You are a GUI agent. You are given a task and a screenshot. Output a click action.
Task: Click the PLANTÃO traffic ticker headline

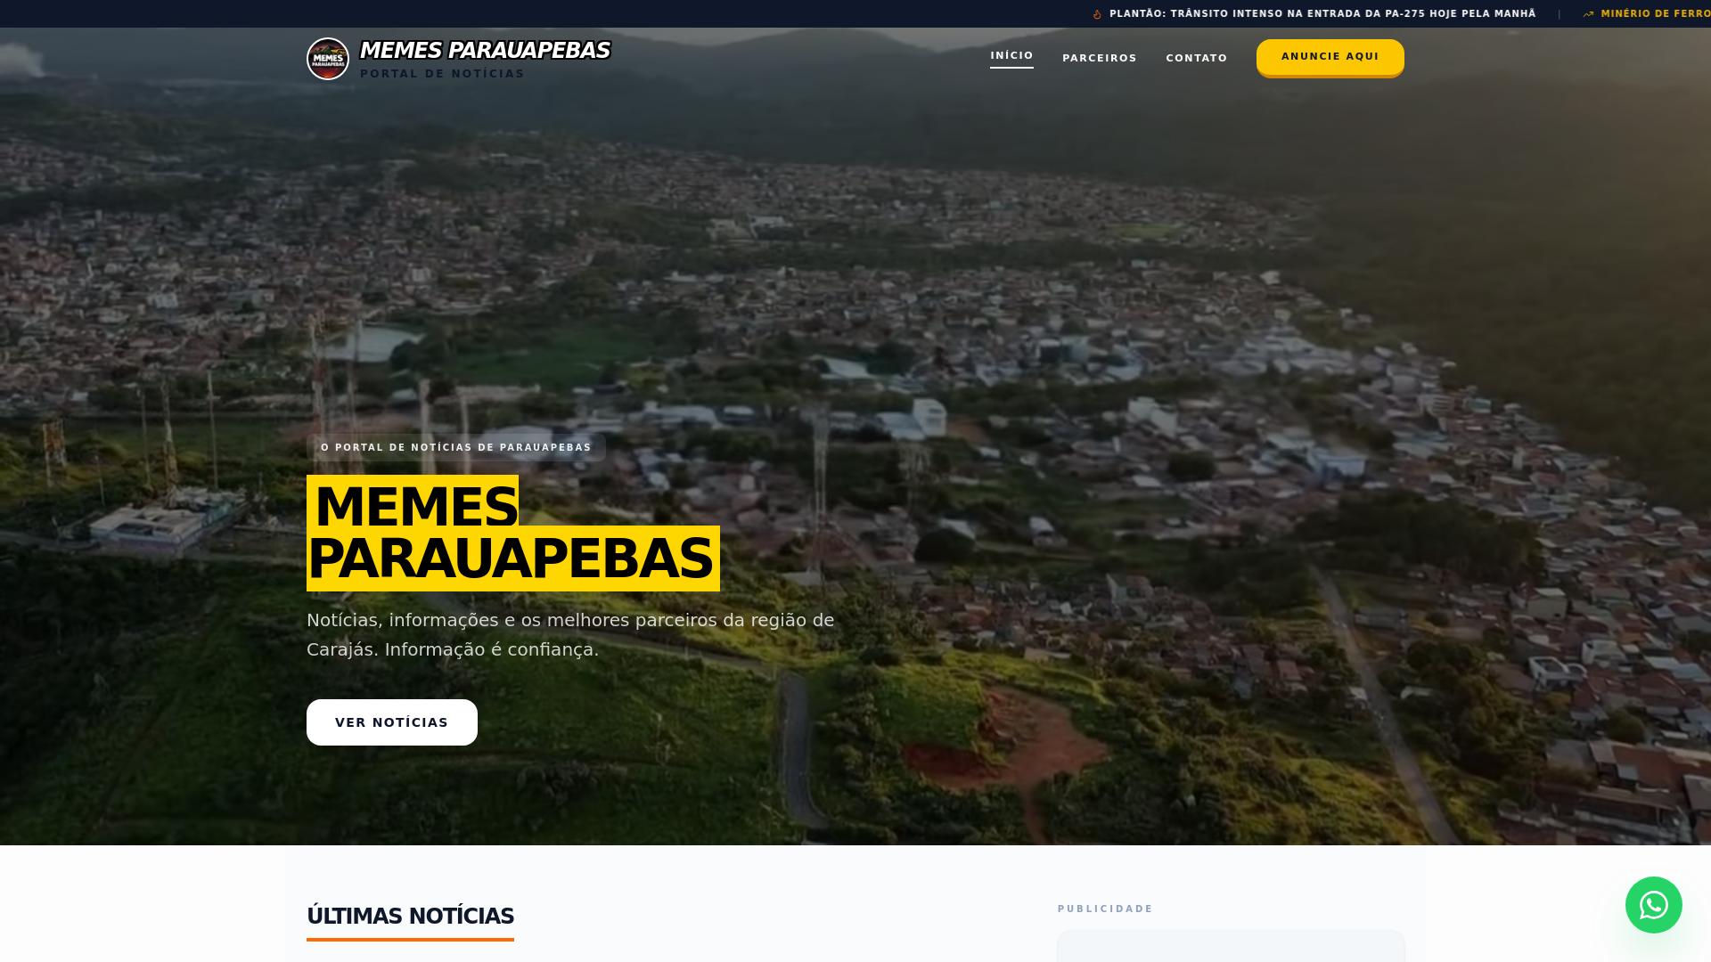click(x=1322, y=14)
